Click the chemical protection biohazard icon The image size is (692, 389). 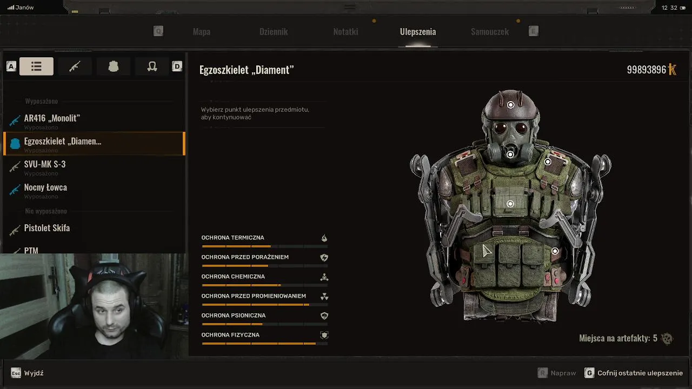pos(324,277)
